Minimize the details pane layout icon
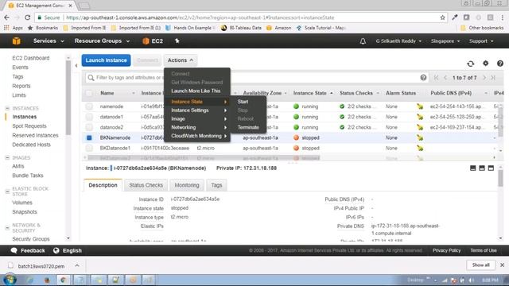This screenshot has width=509, height=286. tap(473, 168)
